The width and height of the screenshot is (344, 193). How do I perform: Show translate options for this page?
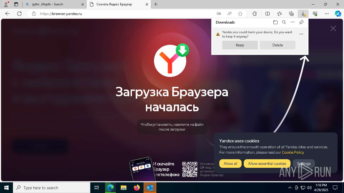coord(219,14)
